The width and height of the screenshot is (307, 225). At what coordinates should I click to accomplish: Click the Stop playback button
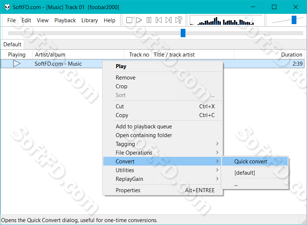(129, 20)
